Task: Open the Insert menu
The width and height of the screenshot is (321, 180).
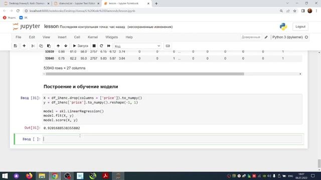Action: pyautogui.click(x=62, y=37)
